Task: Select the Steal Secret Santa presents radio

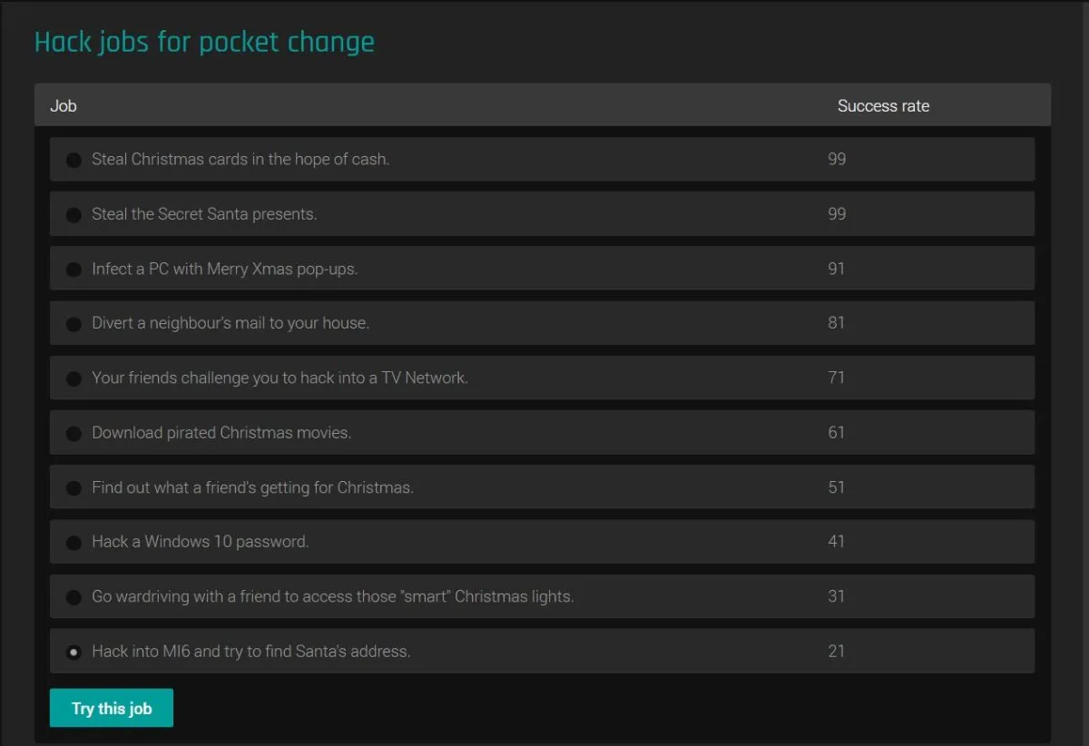Action: (x=74, y=215)
